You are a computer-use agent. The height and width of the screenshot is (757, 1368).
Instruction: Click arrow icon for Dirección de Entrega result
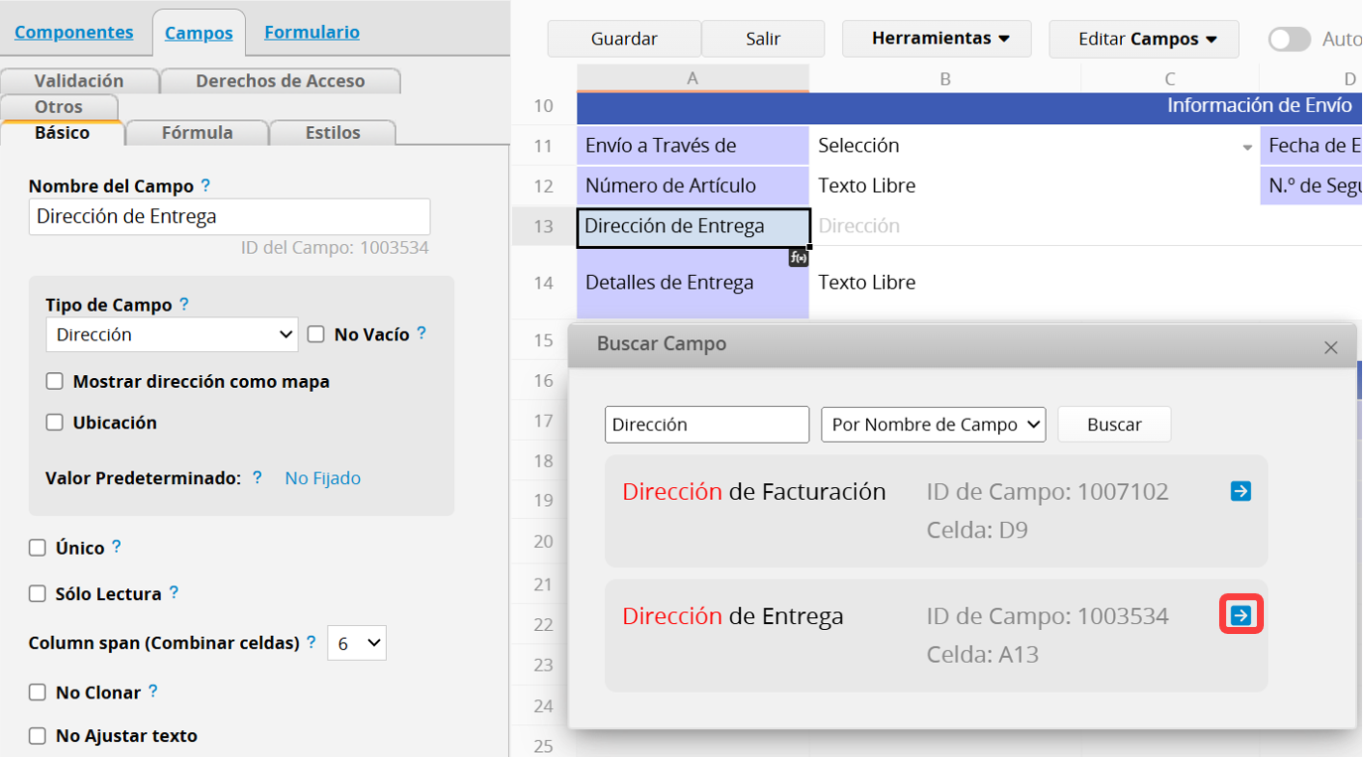(1240, 616)
